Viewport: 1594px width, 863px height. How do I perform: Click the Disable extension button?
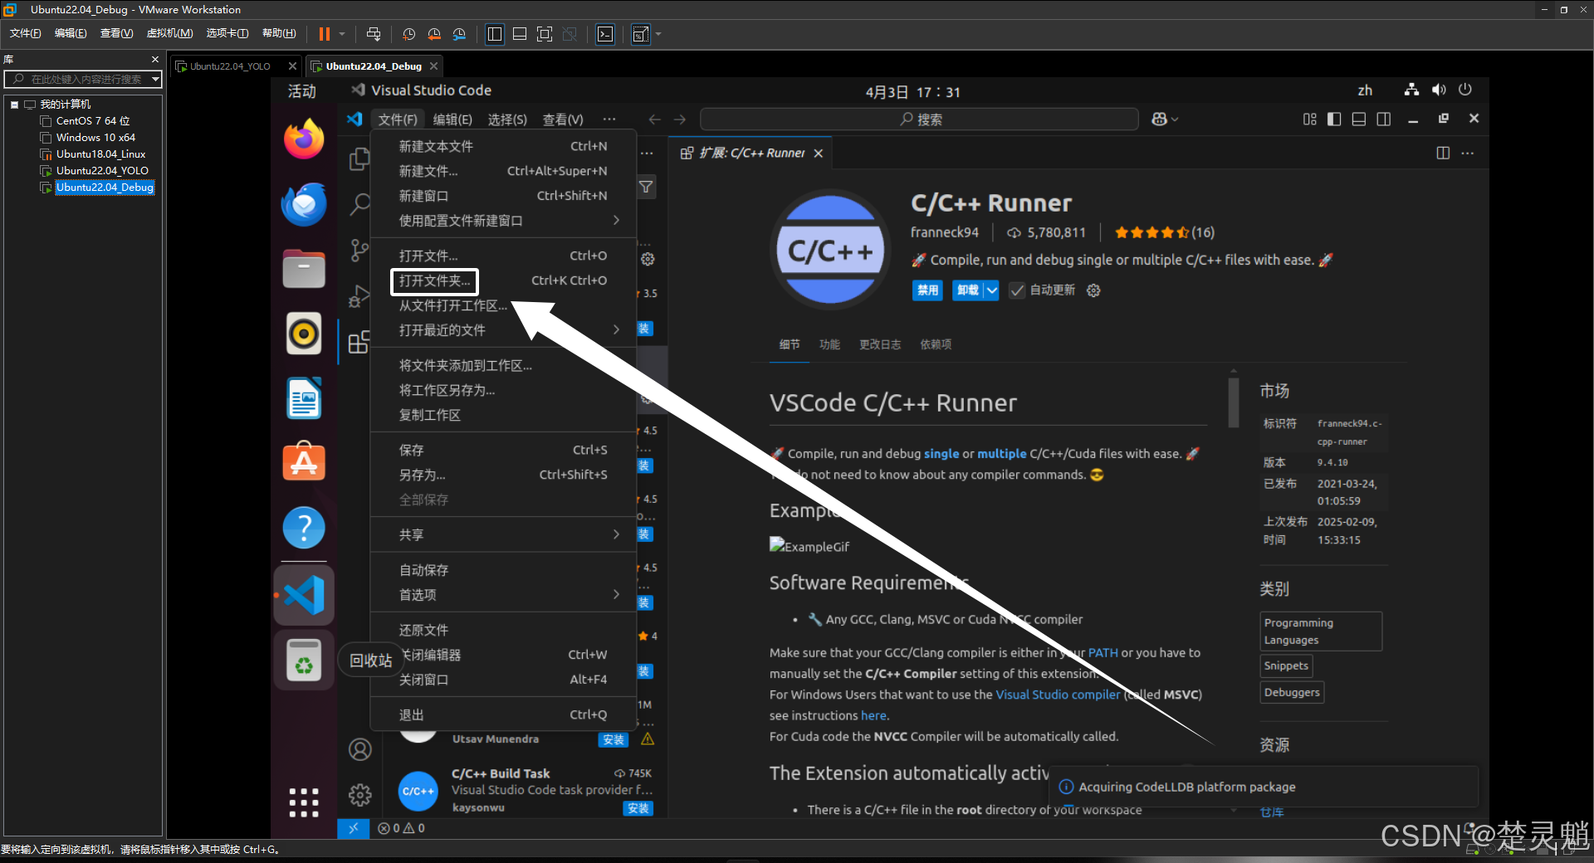click(x=927, y=290)
